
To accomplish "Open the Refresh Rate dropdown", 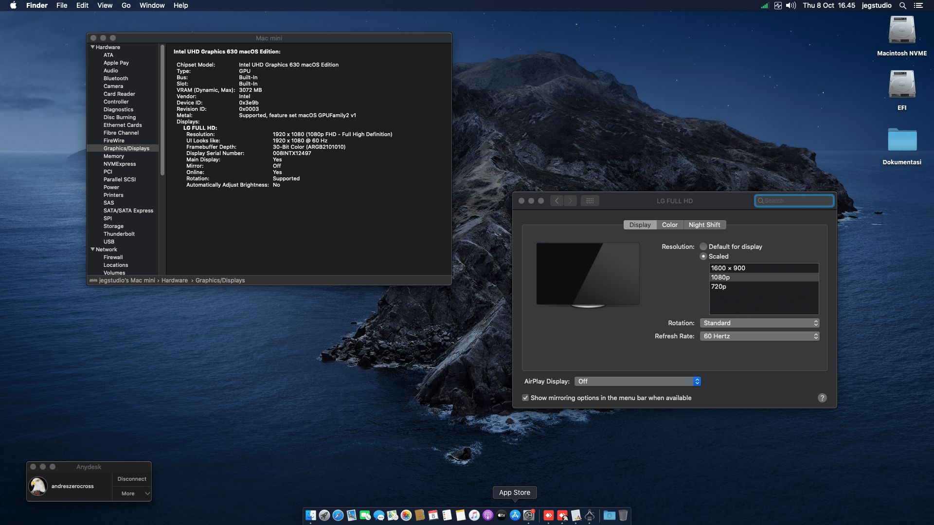I will click(x=759, y=336).
